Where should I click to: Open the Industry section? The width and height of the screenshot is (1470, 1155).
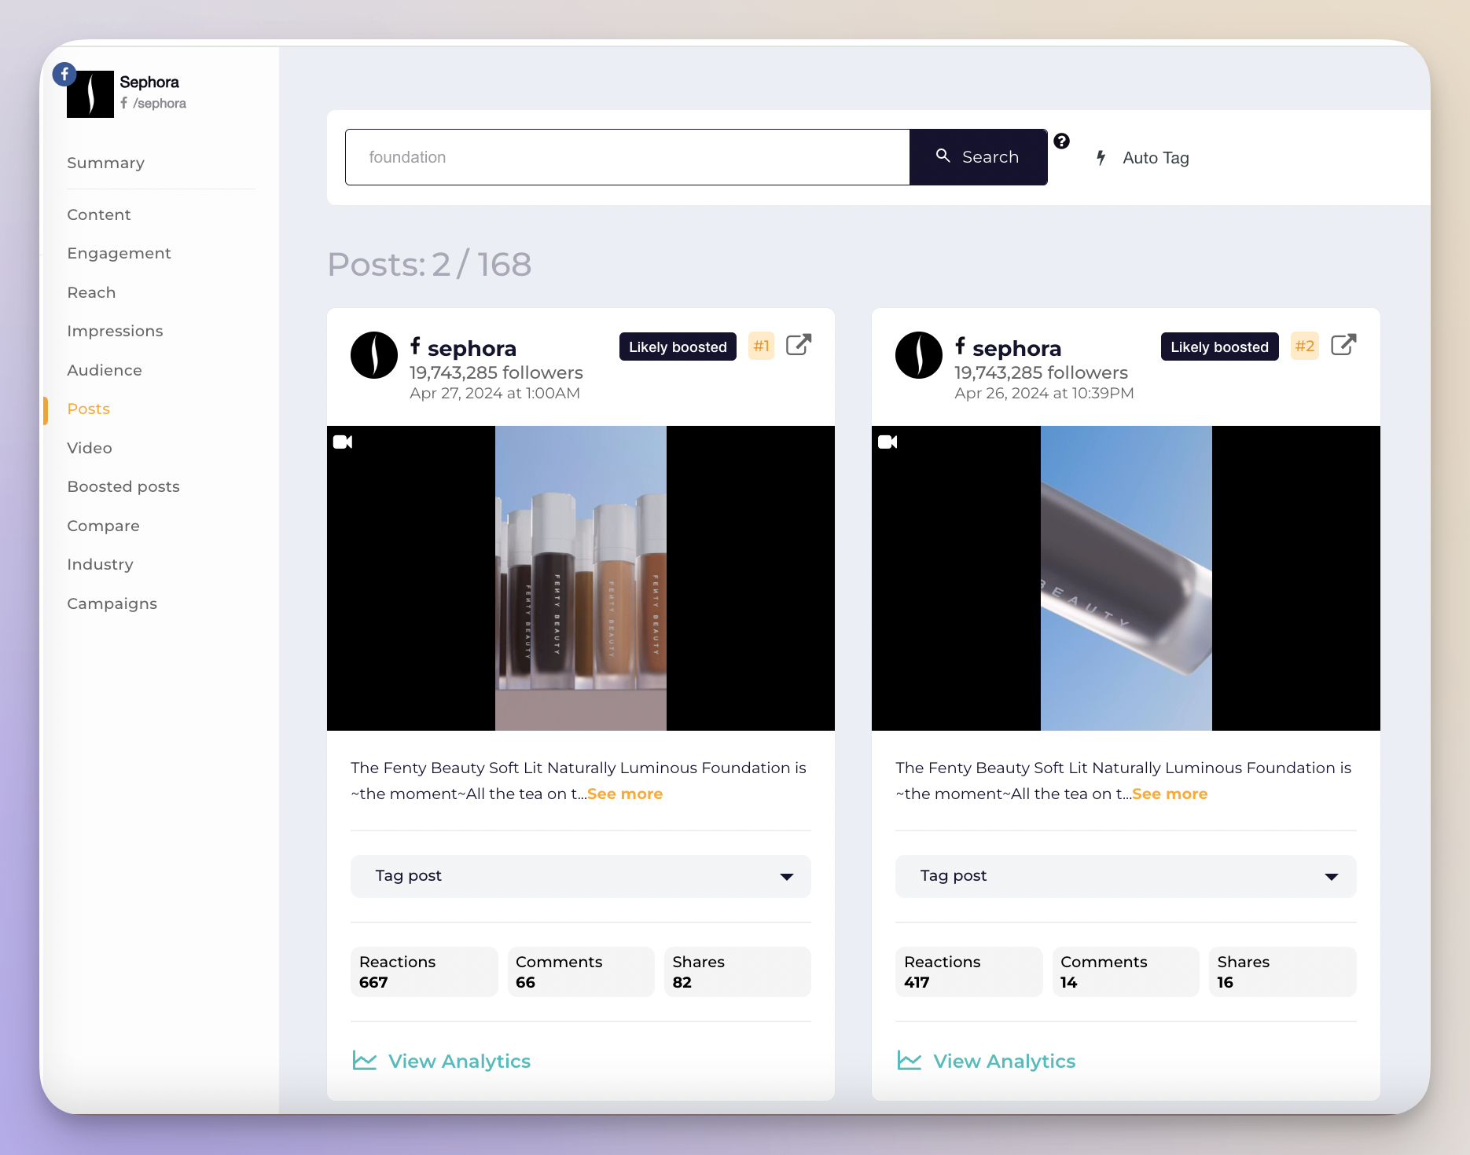[100, 564]
